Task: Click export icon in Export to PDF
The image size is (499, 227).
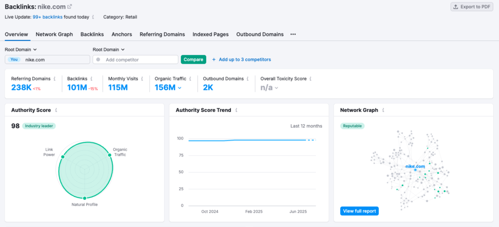Action: tap(456, 7)
